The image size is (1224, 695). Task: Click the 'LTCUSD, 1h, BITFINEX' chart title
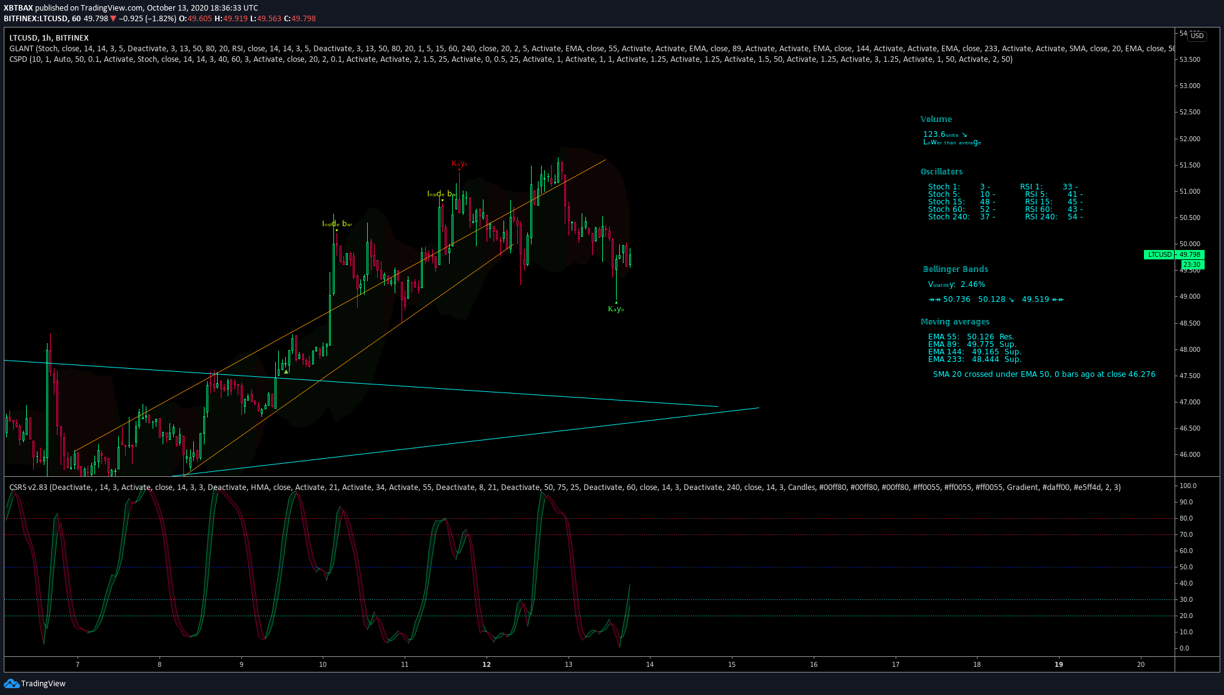(x=49, y=37)
